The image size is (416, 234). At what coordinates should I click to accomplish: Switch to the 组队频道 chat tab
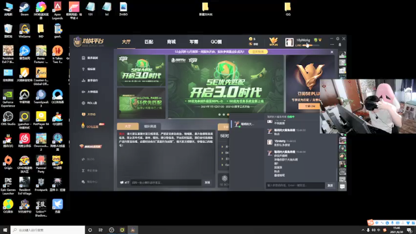(x=150, y=126)
